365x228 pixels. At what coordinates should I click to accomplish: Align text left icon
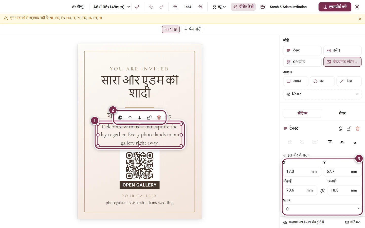[290, 142]
